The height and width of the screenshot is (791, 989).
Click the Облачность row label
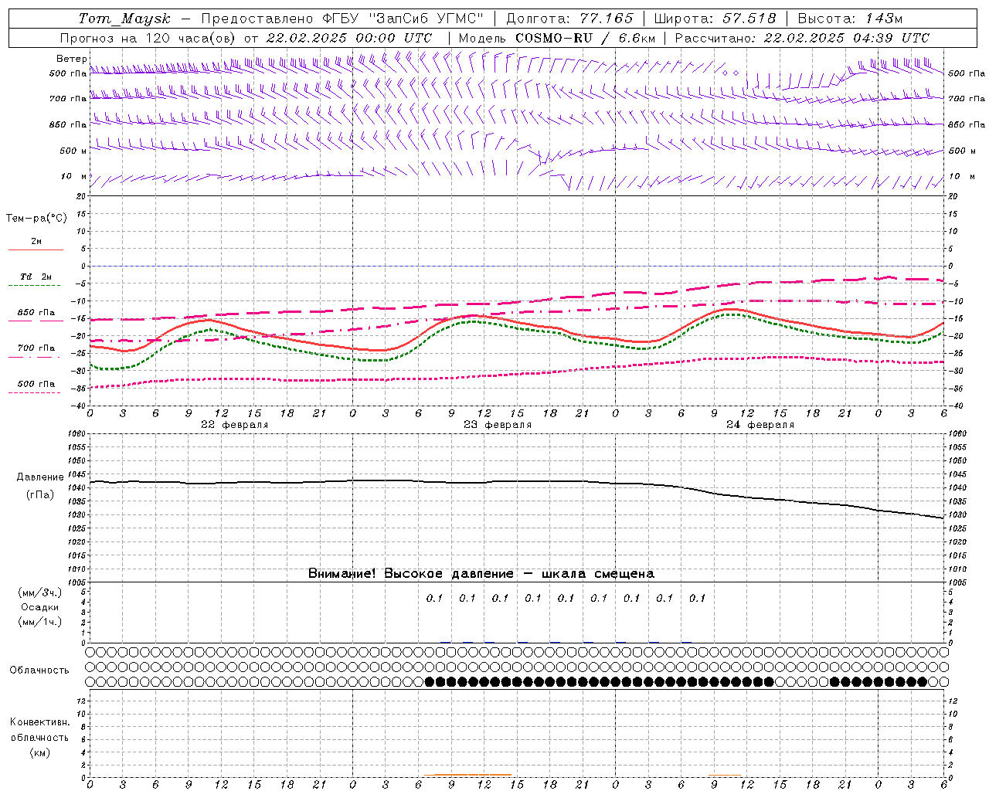click(39, 670)
